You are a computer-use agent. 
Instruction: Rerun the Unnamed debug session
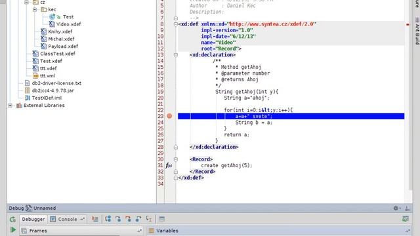point(12,220)
